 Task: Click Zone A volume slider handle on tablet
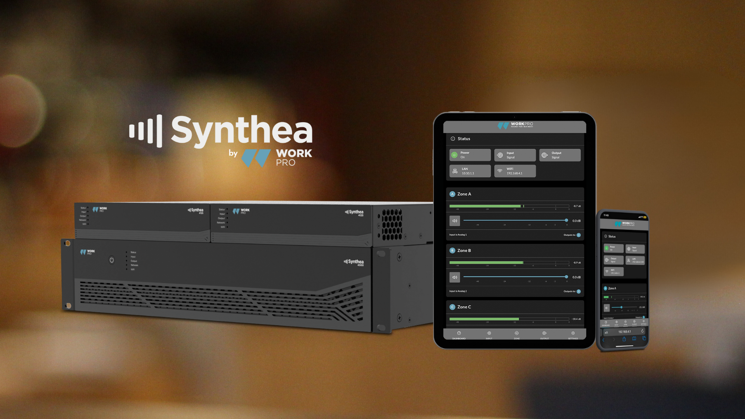pos(567,220)
